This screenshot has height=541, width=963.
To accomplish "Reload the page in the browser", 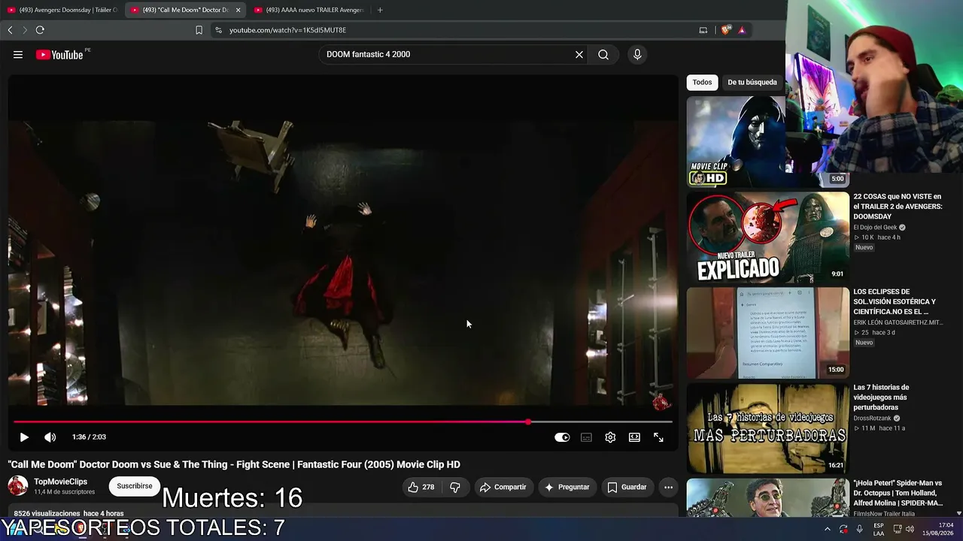I will click(x=40, y=30).
